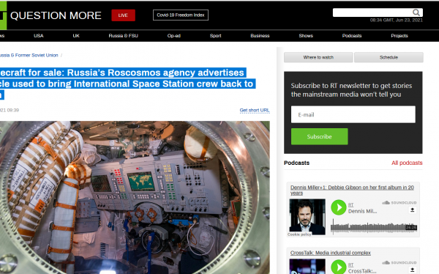Image resolution: width=439 pixels, height=274 pixels.
Task: Open the All podcasts link
Action: (x=407, y=163)
